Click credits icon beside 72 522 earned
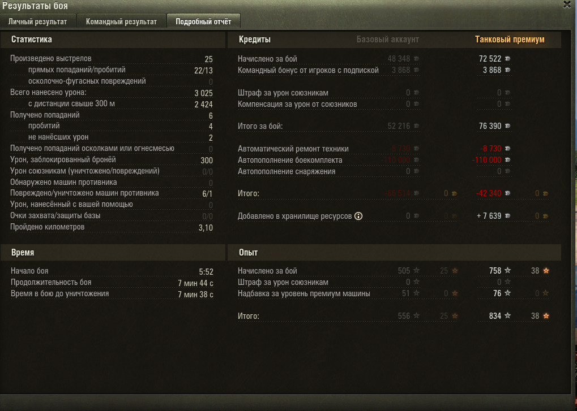Viewport: 577px width, 411px height. click(507, 59)
